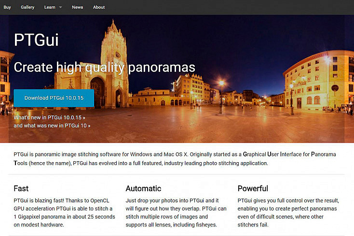Click the PTGui hero title
Screen dimensions: 354x236
(x=36, y=40)
